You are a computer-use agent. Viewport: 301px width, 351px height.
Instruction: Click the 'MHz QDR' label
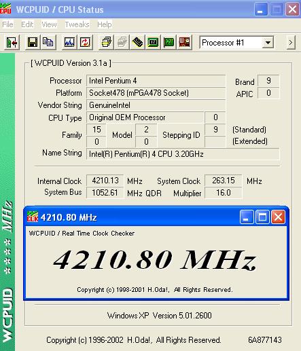(x=145, y=193)
